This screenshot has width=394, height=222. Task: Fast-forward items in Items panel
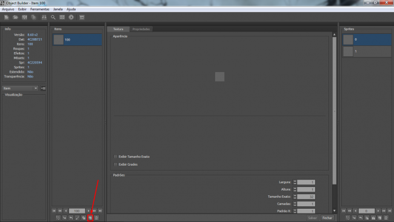point(94,211)
